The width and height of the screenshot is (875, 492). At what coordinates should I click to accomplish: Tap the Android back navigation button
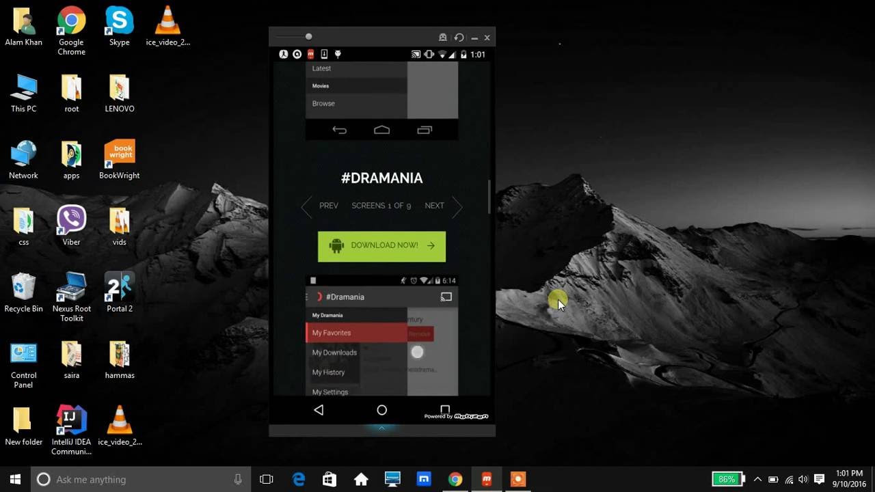pos(319,410)
